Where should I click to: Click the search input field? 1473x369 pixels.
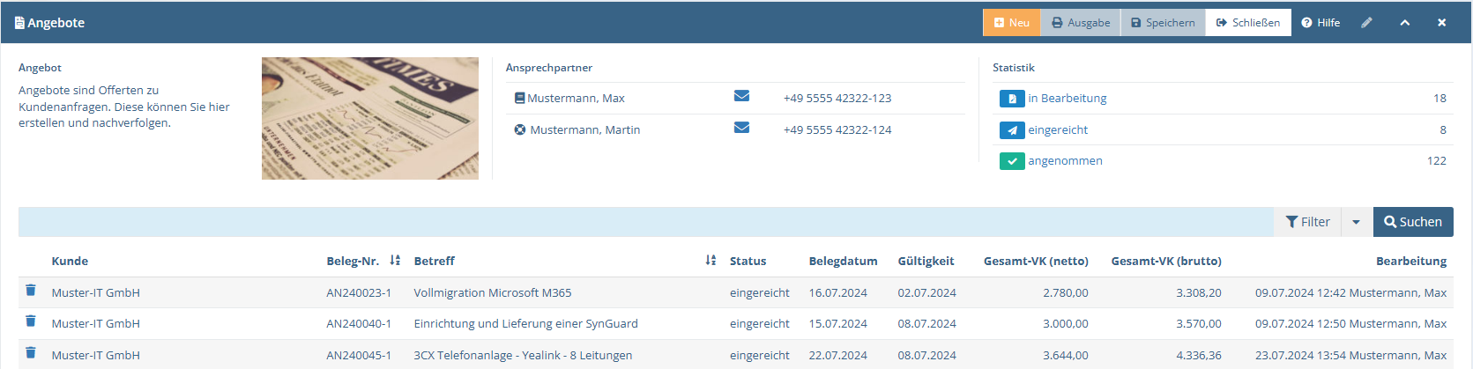tap(646, 222)
